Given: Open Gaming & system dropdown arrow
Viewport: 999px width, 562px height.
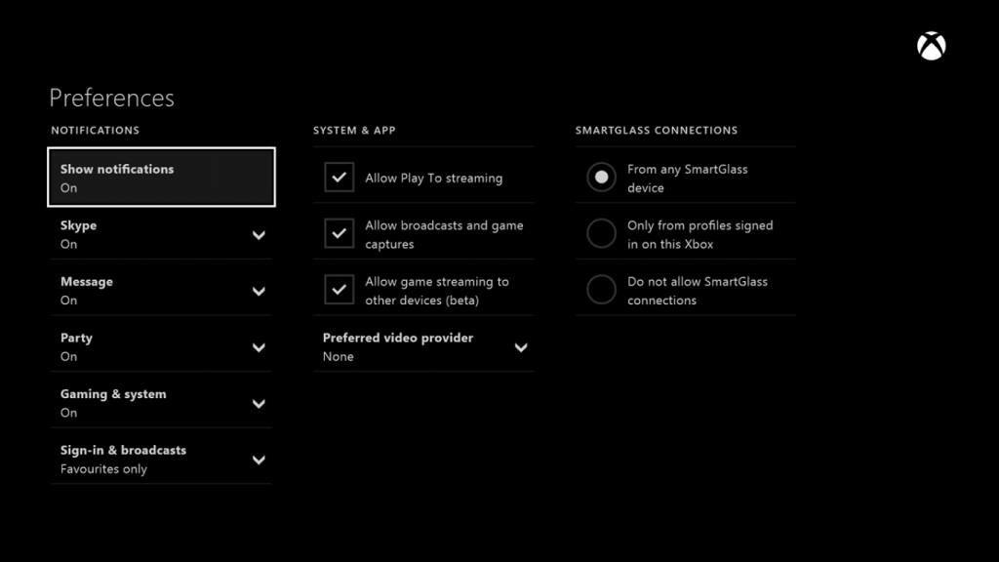Looking at the screenshot, I should click(259, 403).
